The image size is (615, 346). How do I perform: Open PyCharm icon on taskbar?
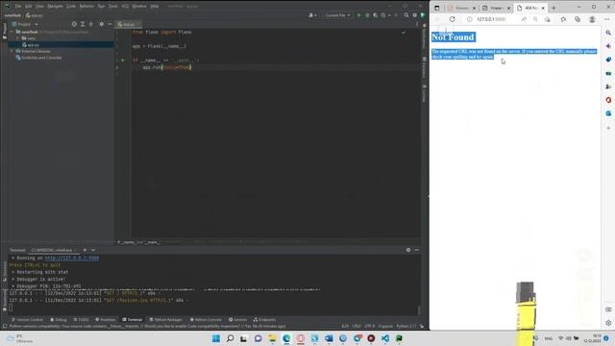400,338
